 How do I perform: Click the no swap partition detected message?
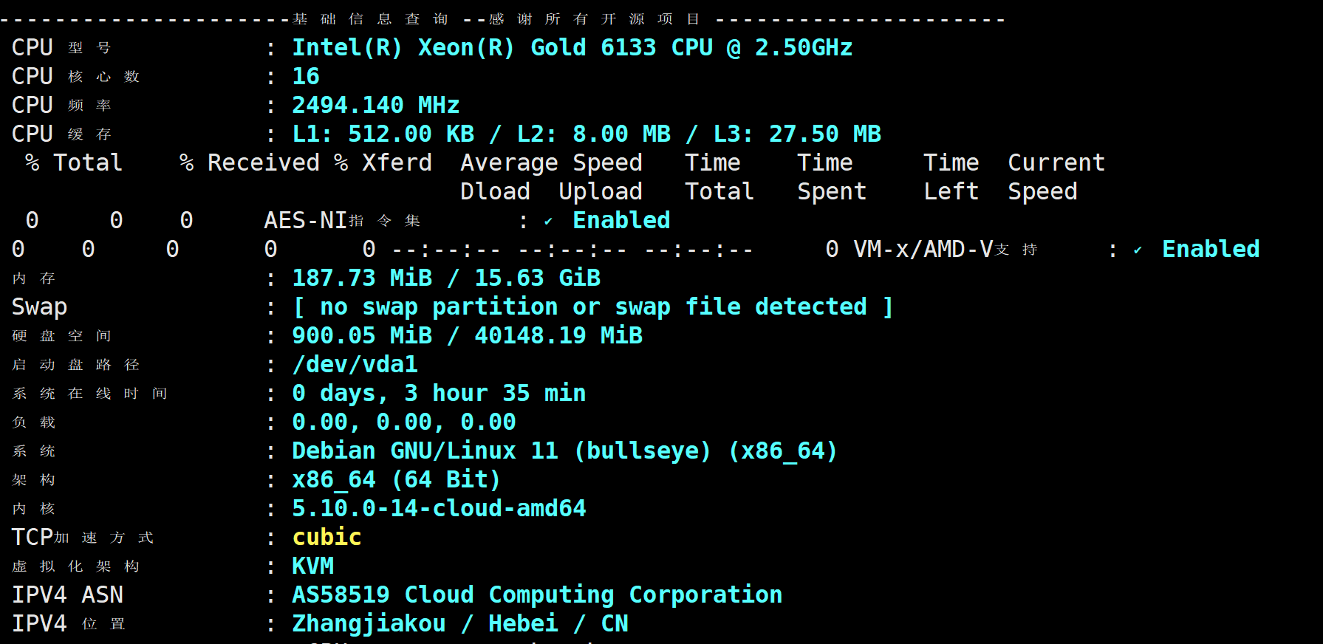point(593,306)
